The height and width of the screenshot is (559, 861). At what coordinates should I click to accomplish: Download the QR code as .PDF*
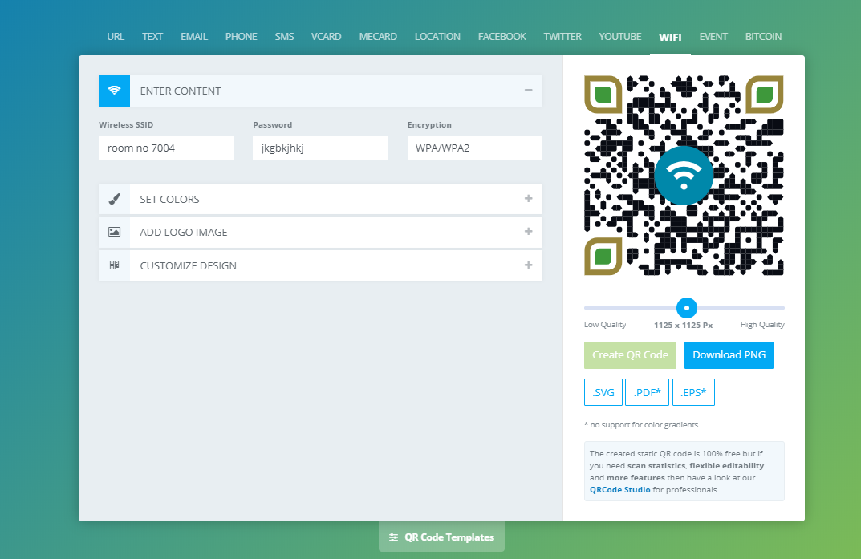pyautogui.click(x=647, y=392)
